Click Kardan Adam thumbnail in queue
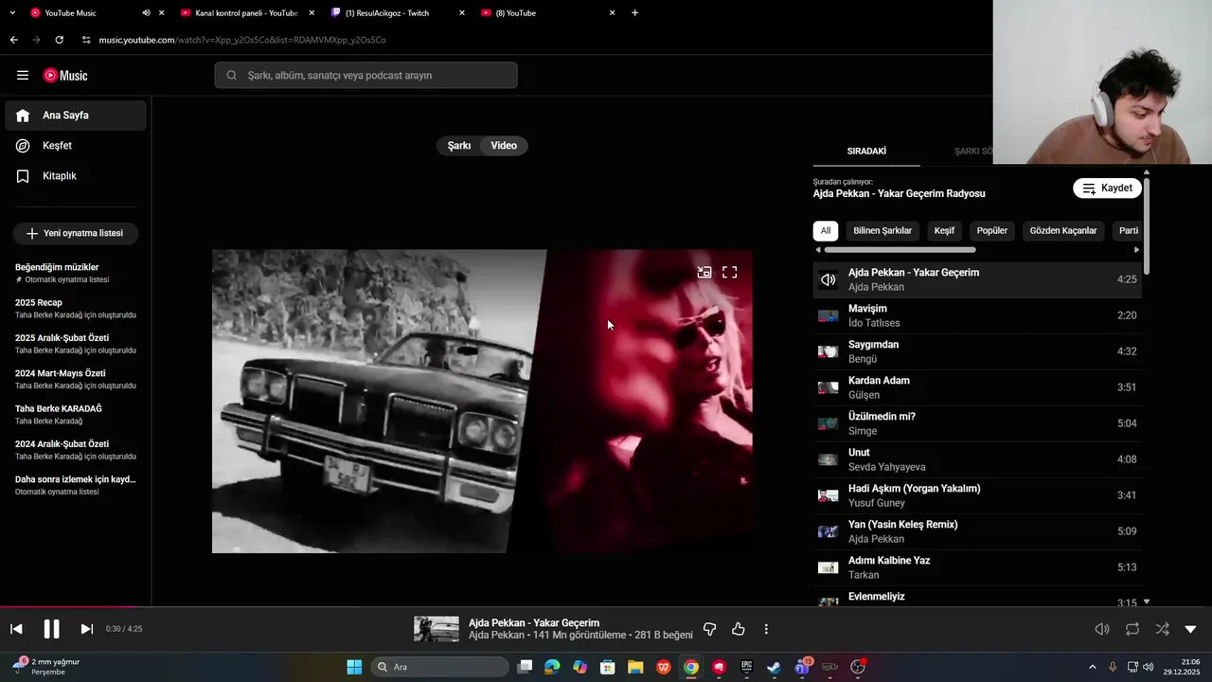This screenshot has width=1212, height=682. point(829,387)
